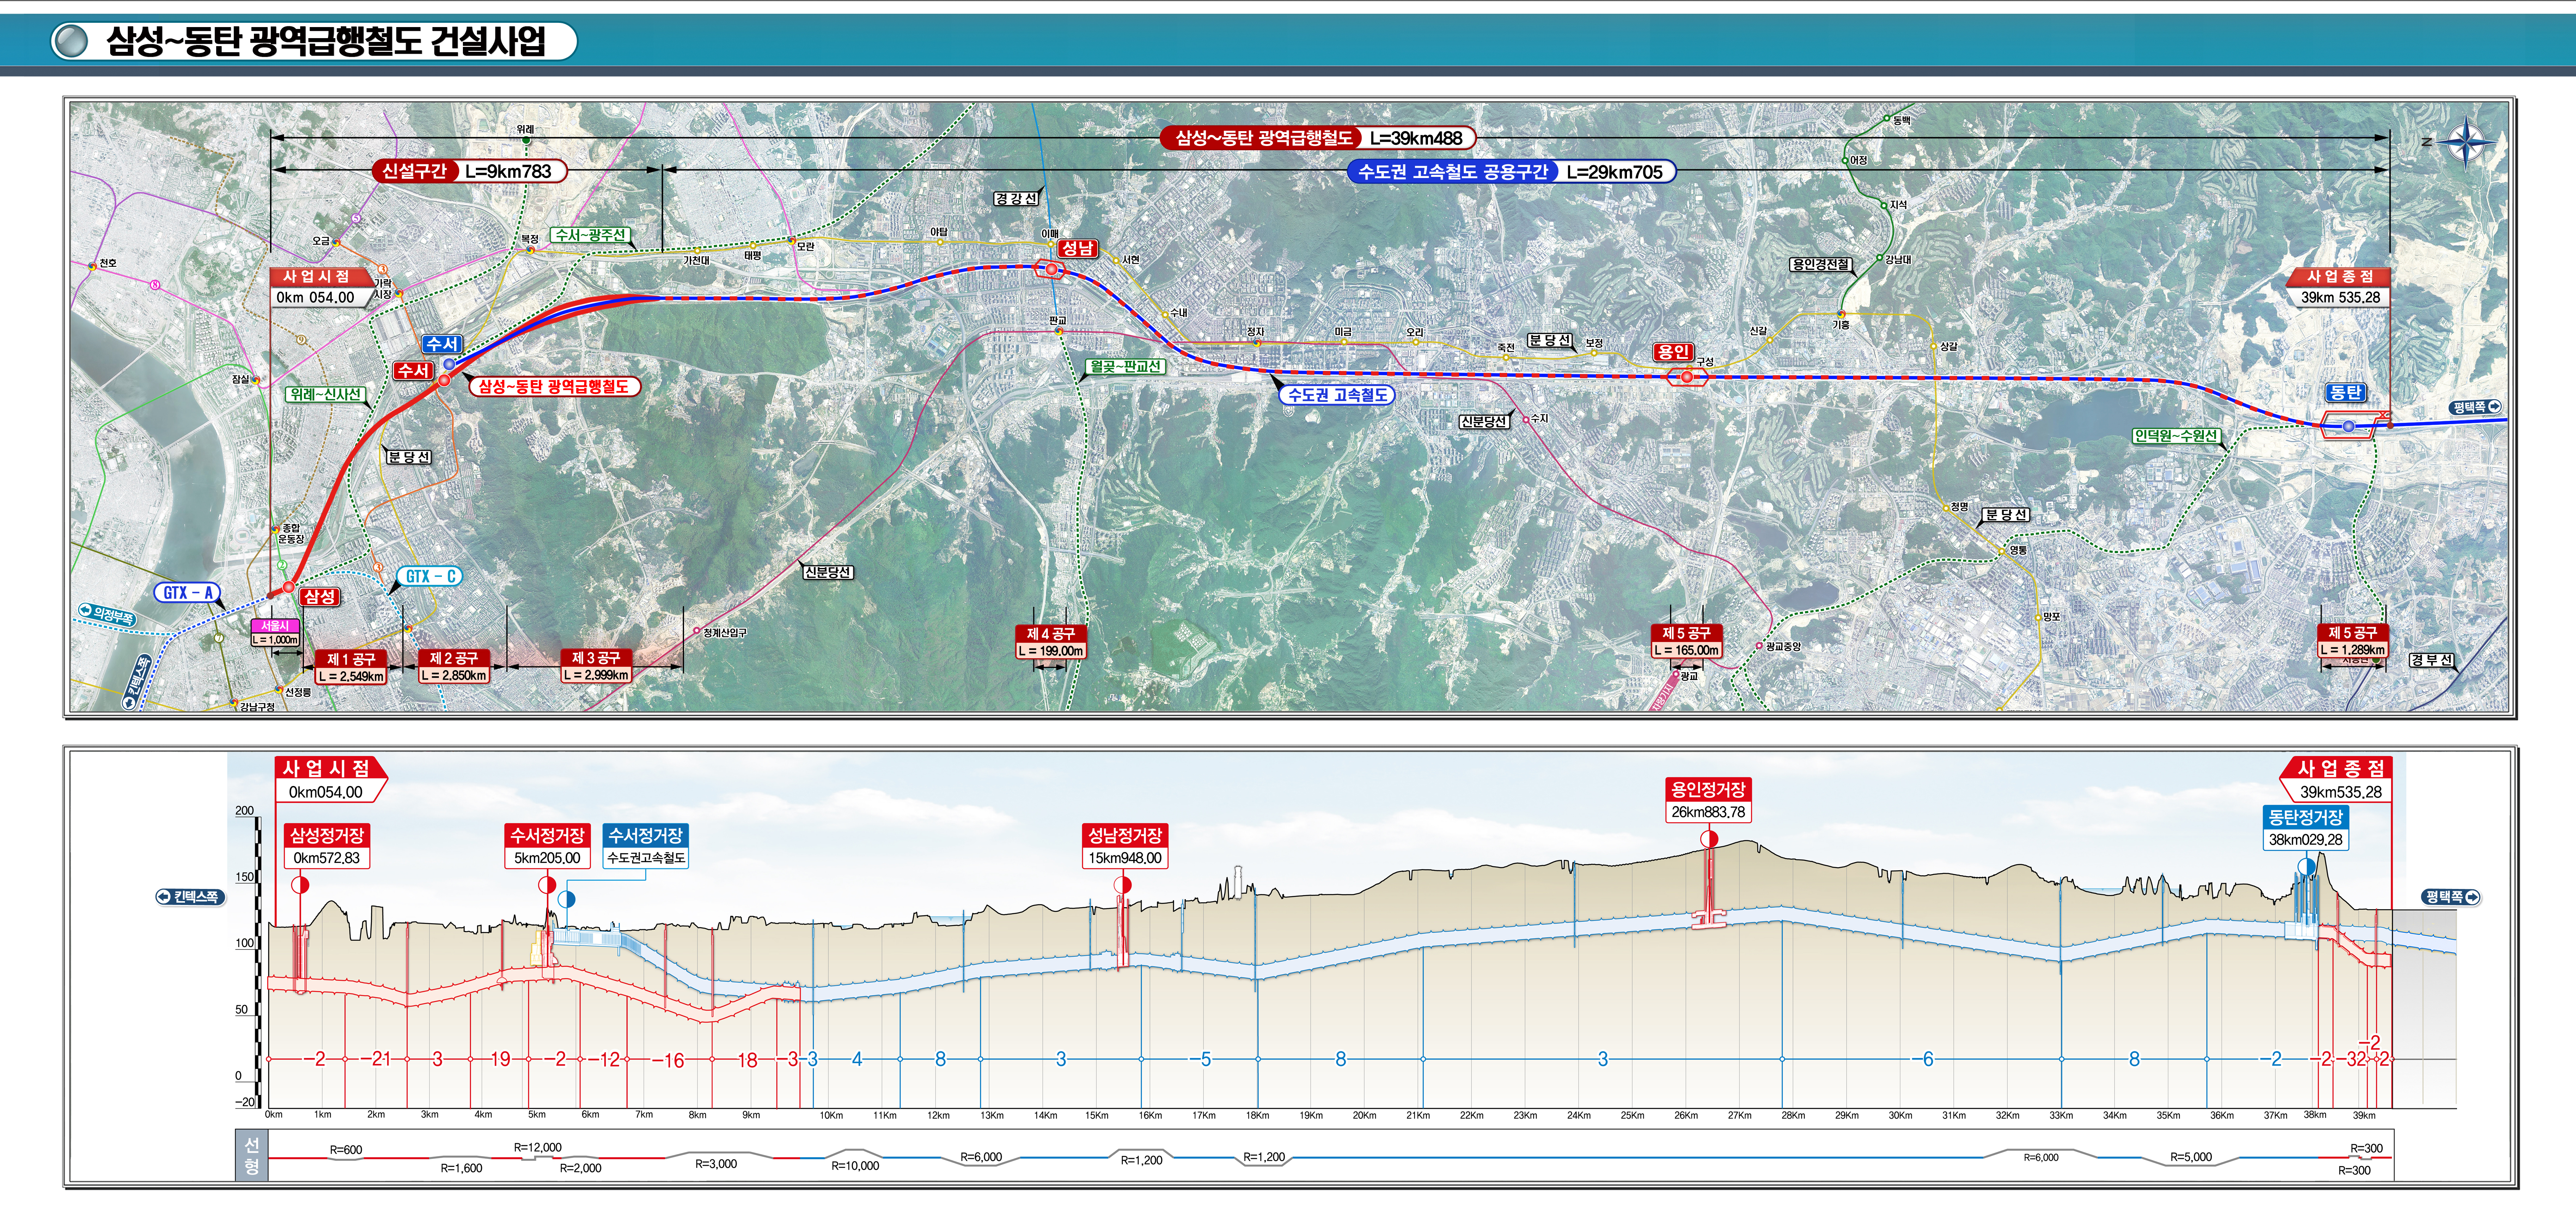Click the 용인정거장 26km883.78 profile label
The height and width of the screenshot is (1216, 2576).
[1708, 800]
